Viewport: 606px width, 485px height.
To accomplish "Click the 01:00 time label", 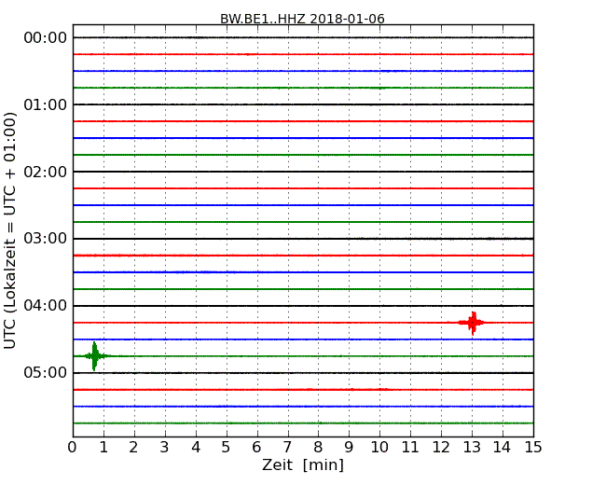I will 46,104.
